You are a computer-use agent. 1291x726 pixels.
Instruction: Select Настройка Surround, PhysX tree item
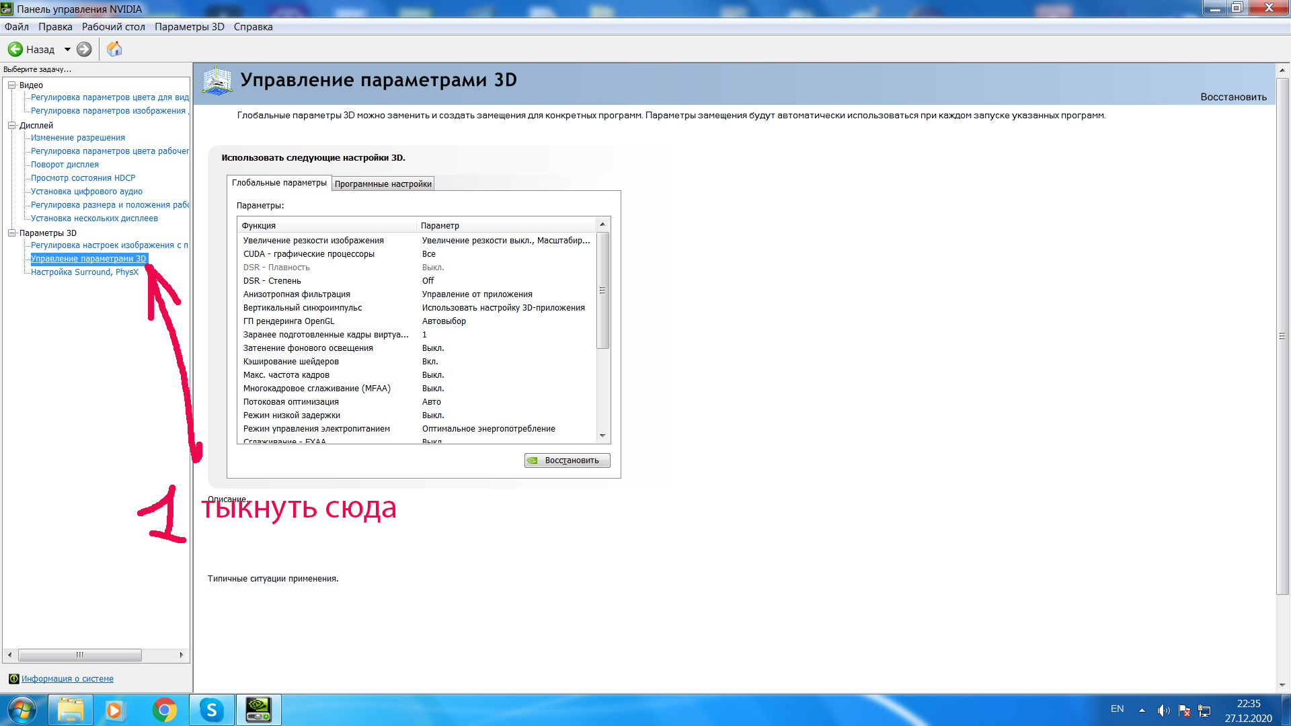click(x=85, y=272)
